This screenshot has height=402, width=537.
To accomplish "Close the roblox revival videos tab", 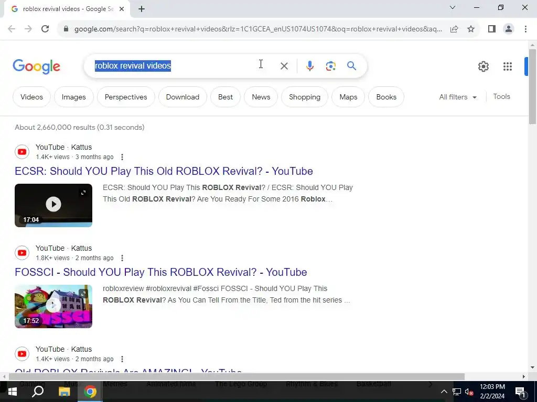I will click(122, 9).
